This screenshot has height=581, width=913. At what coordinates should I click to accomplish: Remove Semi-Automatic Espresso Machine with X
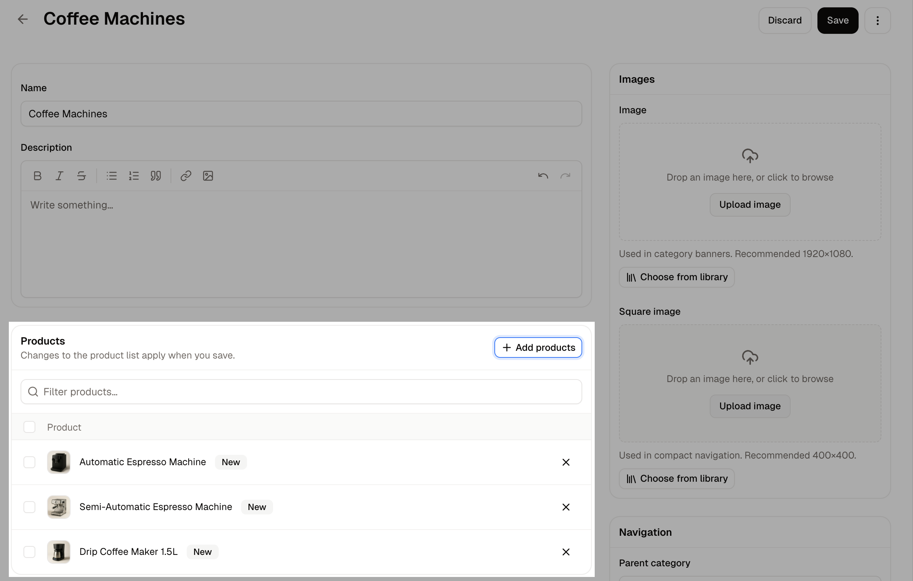(x=566, y=507)
